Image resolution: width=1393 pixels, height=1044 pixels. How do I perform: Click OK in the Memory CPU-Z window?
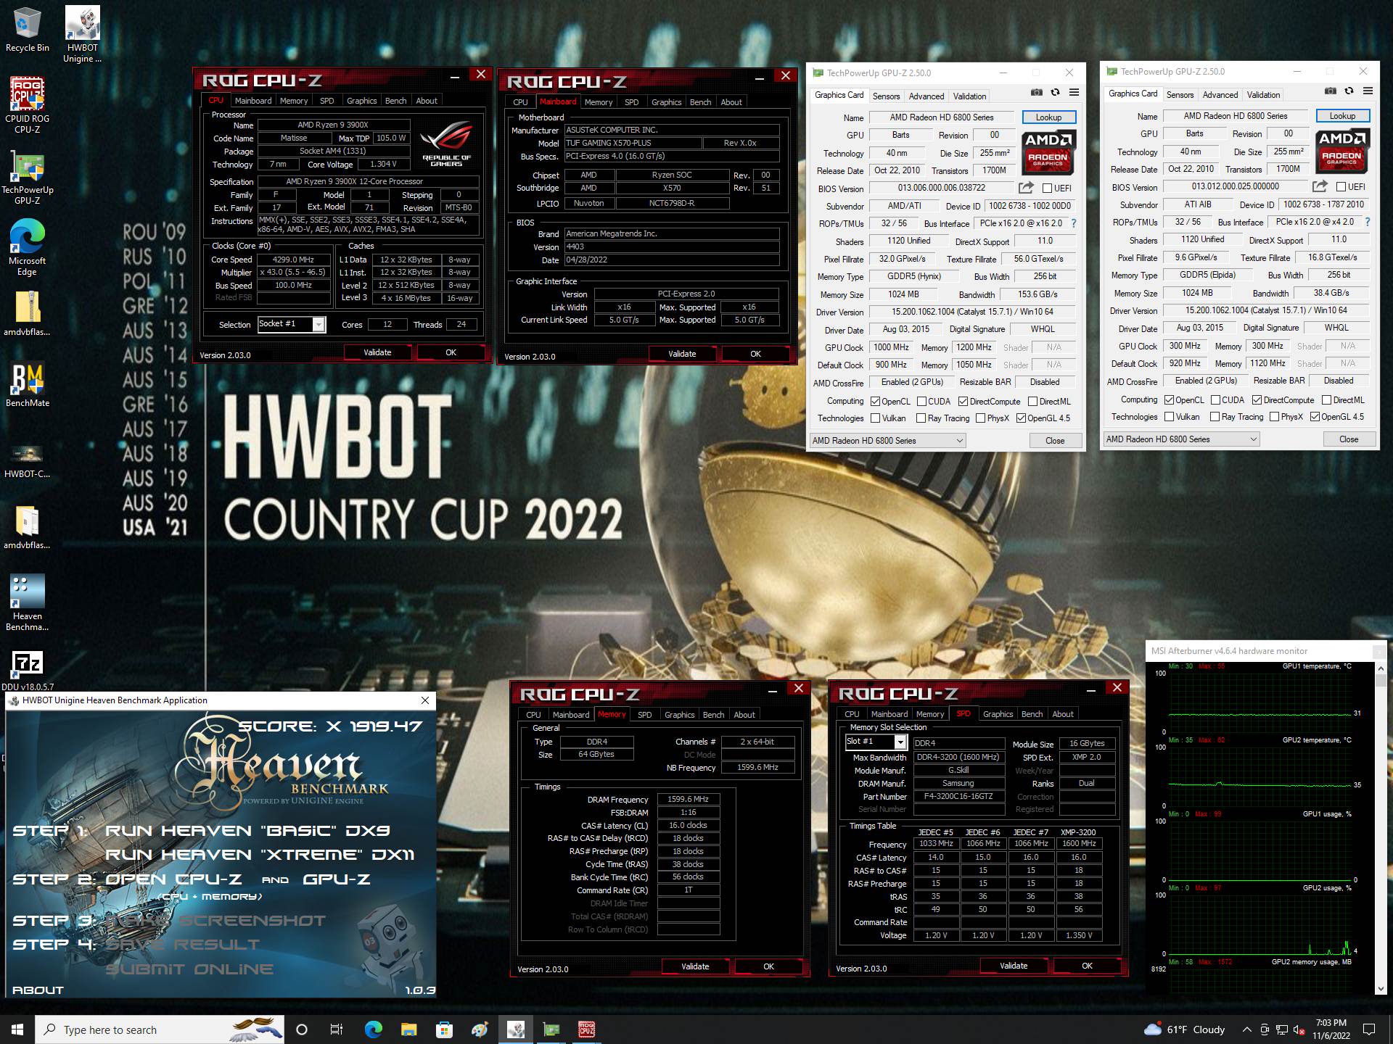click(x=768, y=966)
